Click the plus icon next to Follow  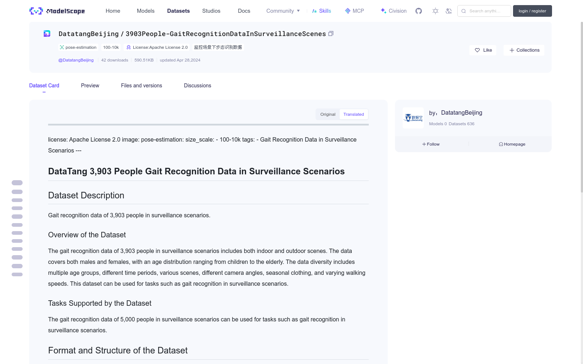coord(424,144)
